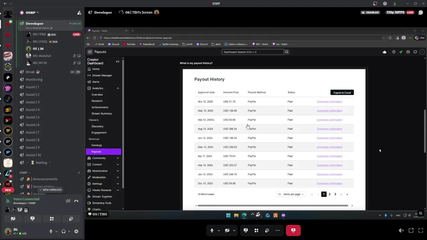Download confirmation for Nov 12, 2025 payout
Screen dimensions: 427x240
tap(330, 102)
